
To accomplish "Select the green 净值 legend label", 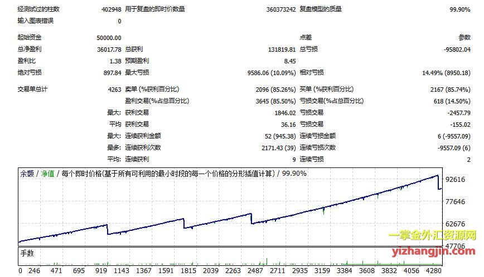I will (47, 174).
